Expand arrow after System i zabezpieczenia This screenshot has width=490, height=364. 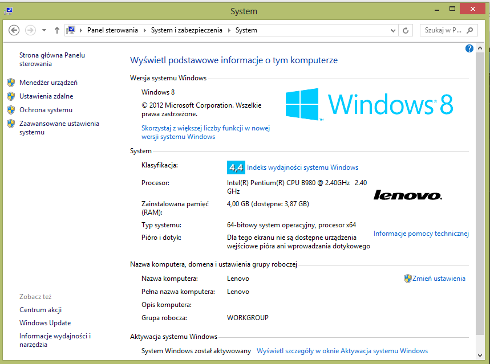point(229,30)
